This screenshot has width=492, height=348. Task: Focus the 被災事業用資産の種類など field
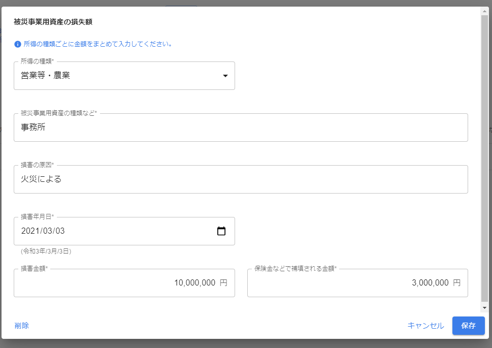pyautogui.click(x=241, y=128)
